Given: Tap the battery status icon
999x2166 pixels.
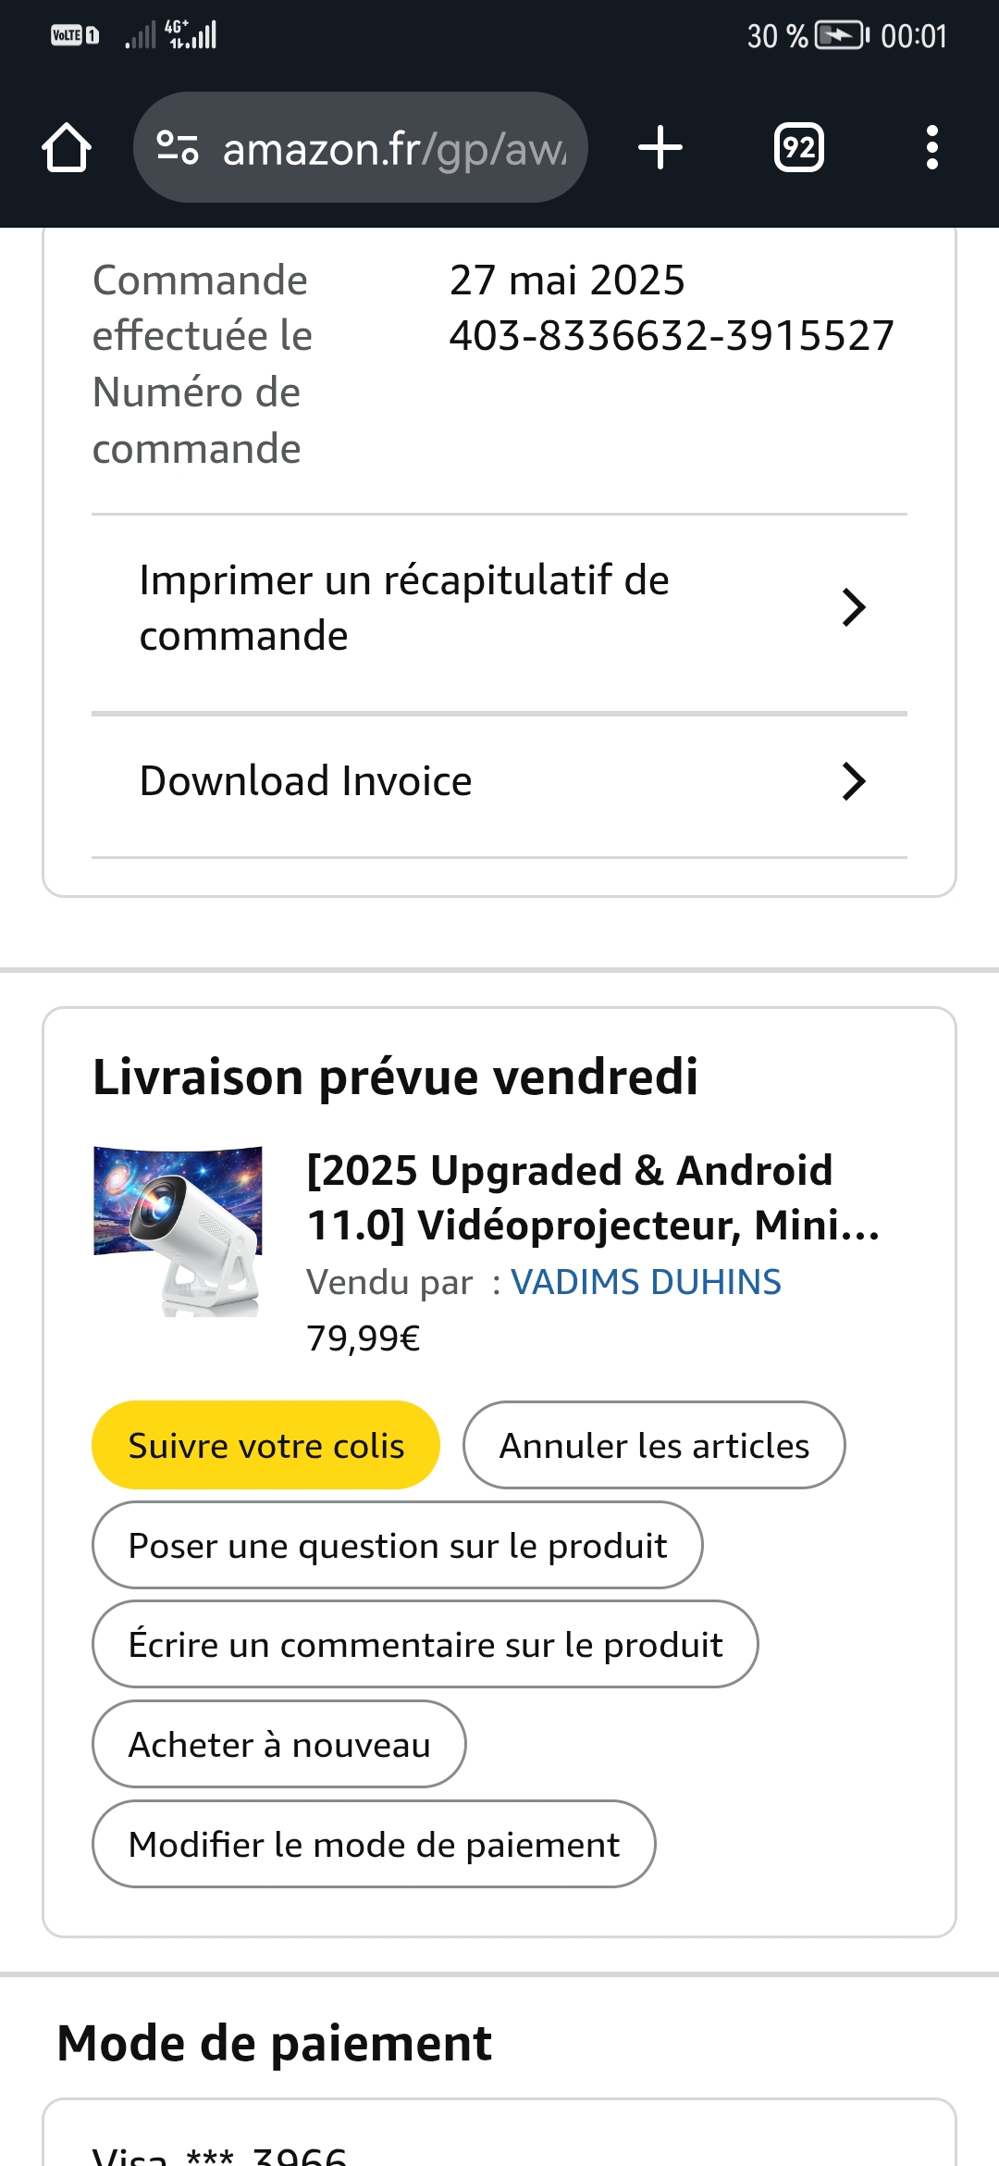Looking at the screenshot, I should 841,36.
